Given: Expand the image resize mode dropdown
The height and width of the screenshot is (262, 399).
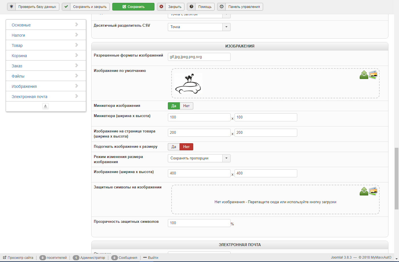Looking at the screenshot, I should pos(226,158).
